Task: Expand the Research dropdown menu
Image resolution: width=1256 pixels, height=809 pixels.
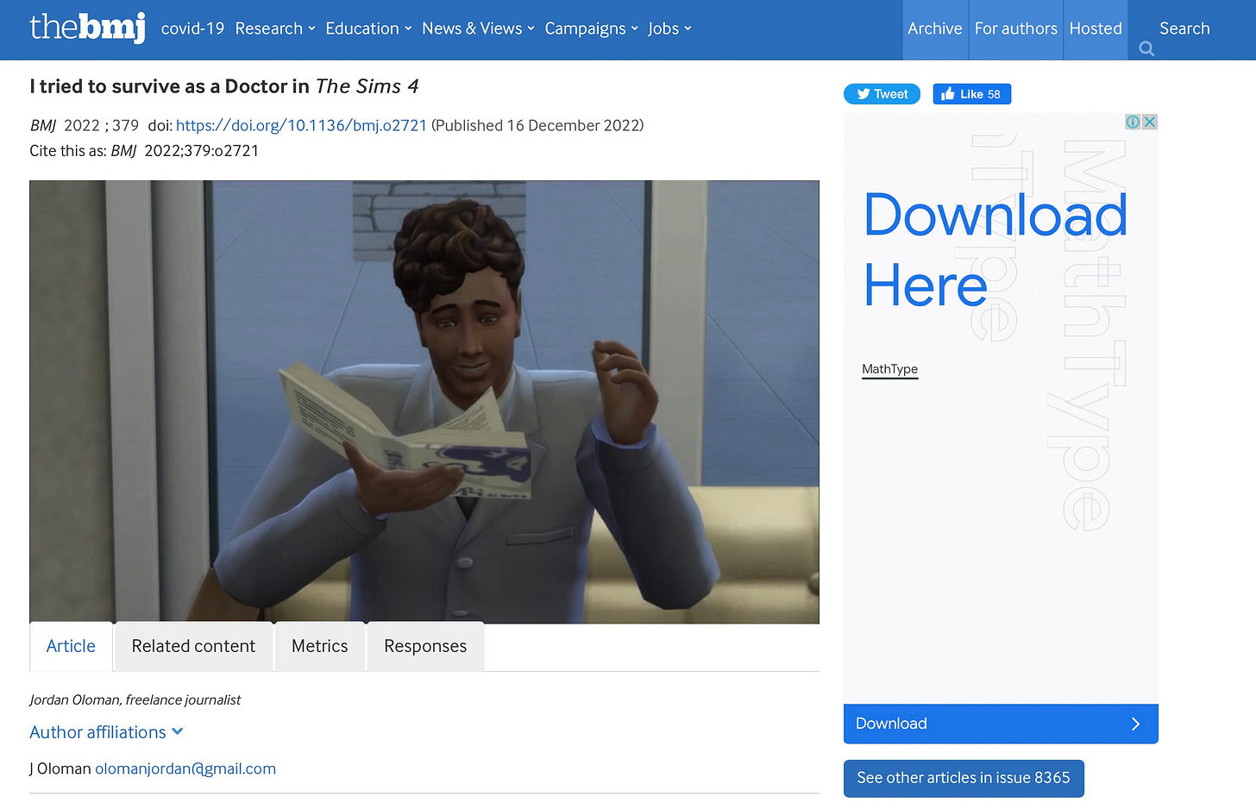Action: (x=275, y=28)
